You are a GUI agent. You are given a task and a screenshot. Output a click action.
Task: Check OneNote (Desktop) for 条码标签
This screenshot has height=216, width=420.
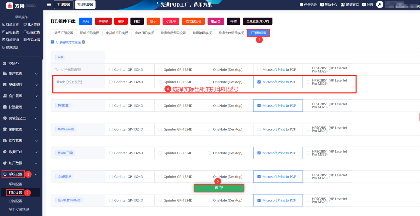point(210,106)
